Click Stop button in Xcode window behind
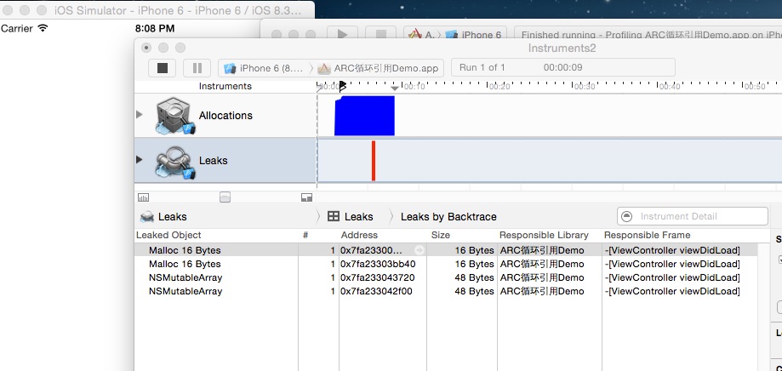Screen dimensions: 782x371 [381, 34]
